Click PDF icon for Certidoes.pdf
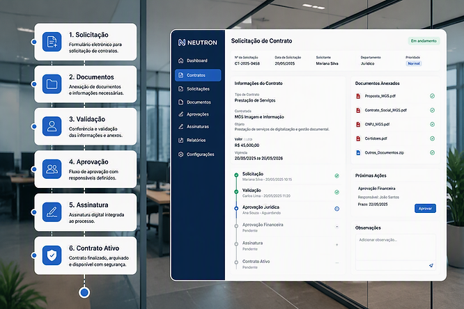Viewport: 464px width, 309px height. [358, 138]
